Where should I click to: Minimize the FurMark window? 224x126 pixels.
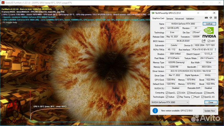click(204, 3)
